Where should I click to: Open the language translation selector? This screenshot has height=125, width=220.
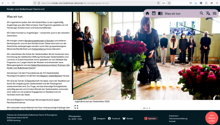coord(208,13)
